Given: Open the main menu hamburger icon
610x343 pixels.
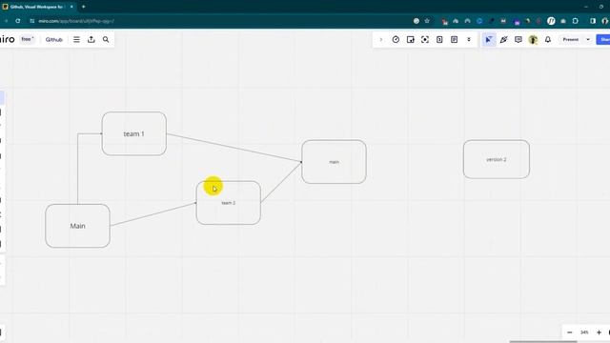Looking at the screenshot, I should (76, 40).
